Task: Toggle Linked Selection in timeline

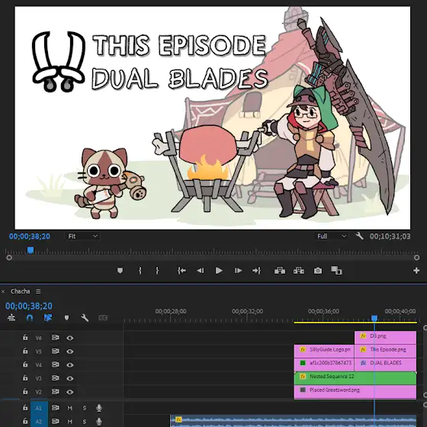Action: [48, 318]
